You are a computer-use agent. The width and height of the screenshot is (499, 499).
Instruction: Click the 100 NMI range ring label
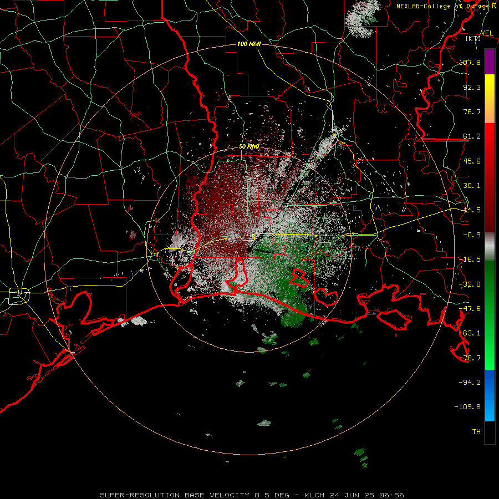tap(249, 44)
